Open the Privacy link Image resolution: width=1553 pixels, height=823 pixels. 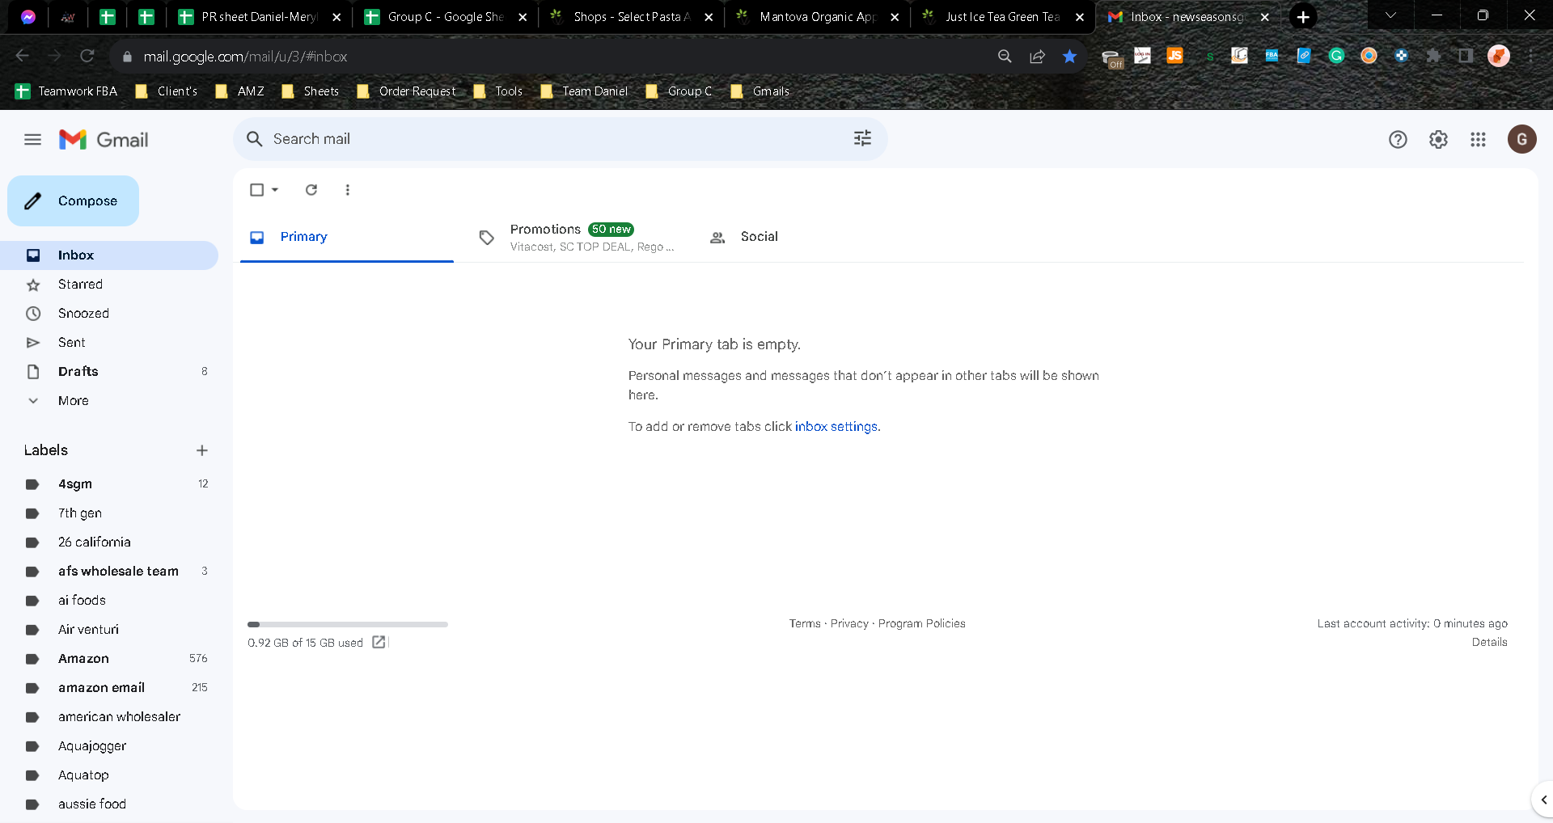tap(849, 623)
